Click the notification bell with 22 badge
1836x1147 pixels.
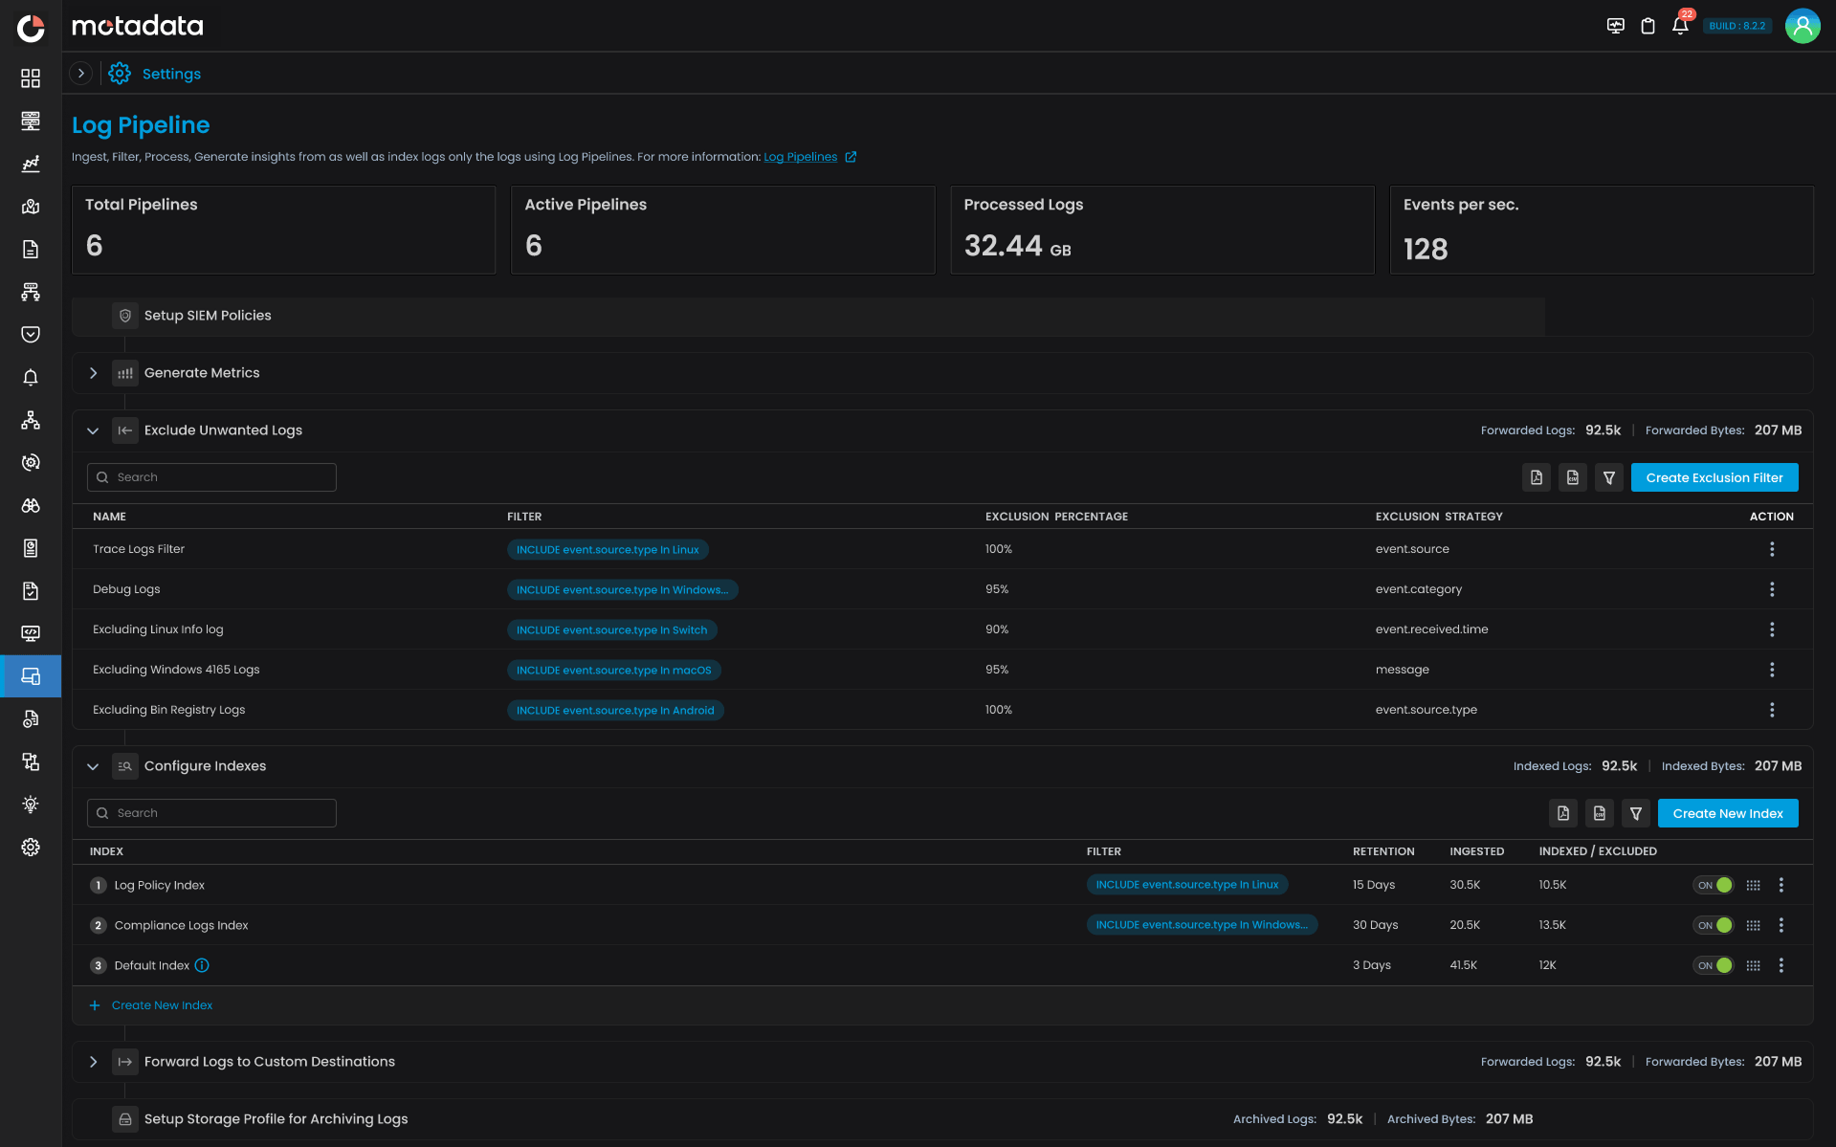1679,26
